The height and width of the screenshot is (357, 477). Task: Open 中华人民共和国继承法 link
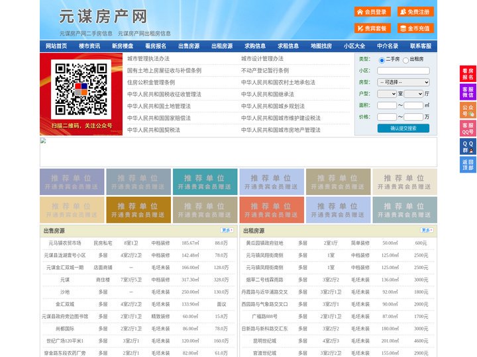click(268, 94)
